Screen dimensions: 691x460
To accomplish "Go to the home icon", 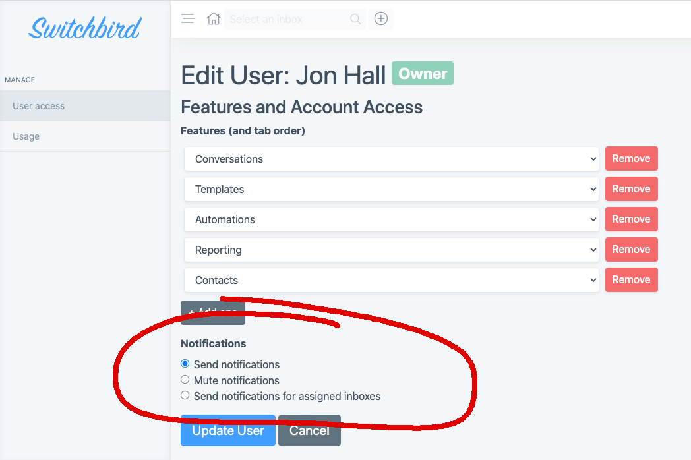I will (214, 18).
